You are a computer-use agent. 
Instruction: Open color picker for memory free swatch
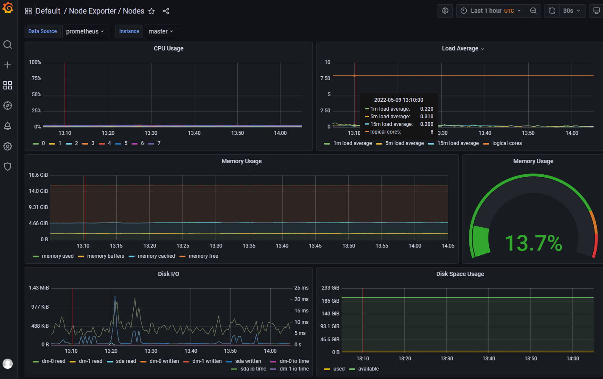pyautogui.click(x=182, y=256)
